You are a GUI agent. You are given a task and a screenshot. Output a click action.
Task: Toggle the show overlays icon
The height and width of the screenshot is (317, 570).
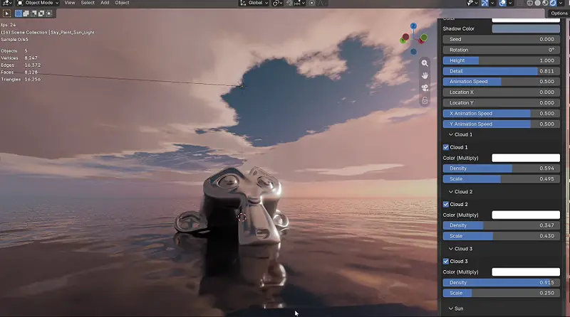pos(502,3)
